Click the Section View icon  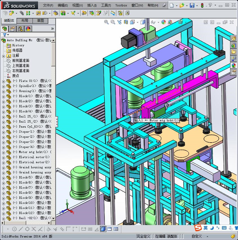pos(126,22)
